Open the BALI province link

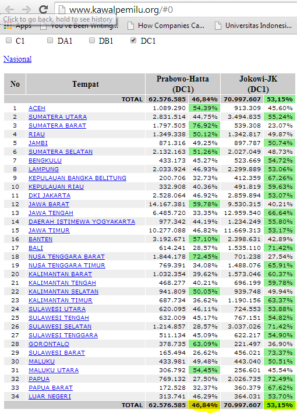coord(36,248)
